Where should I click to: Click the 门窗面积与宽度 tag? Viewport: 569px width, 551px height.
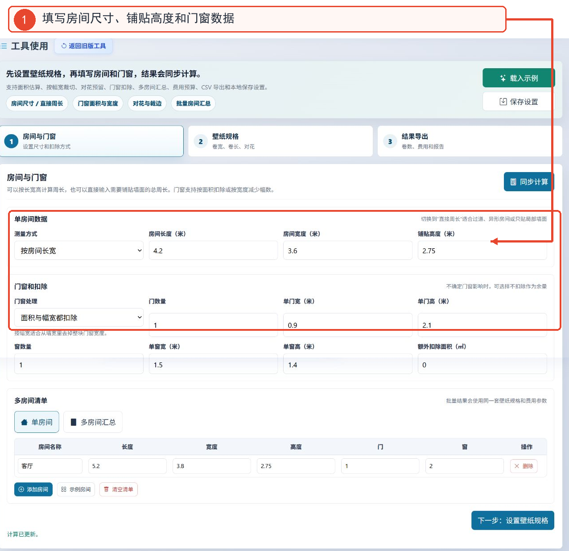click(x=98, y=103)
